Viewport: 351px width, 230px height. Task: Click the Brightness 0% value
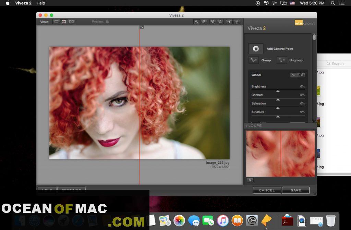click(x=302, y=86)
